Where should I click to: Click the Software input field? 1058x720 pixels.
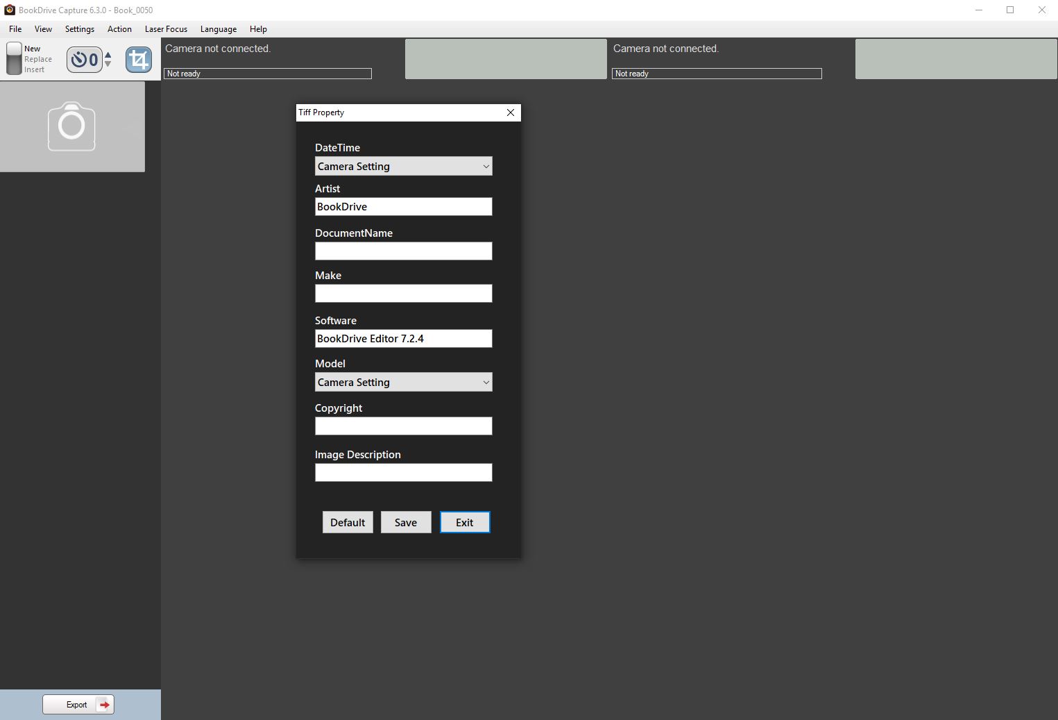pos(404,338)
